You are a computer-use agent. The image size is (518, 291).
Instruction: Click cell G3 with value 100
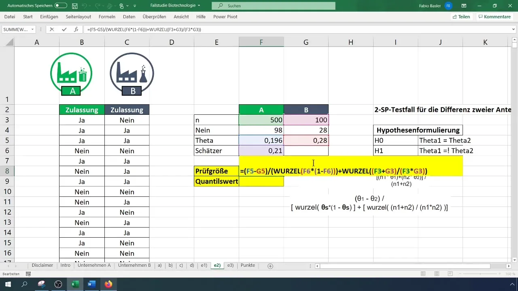[306, 120]
